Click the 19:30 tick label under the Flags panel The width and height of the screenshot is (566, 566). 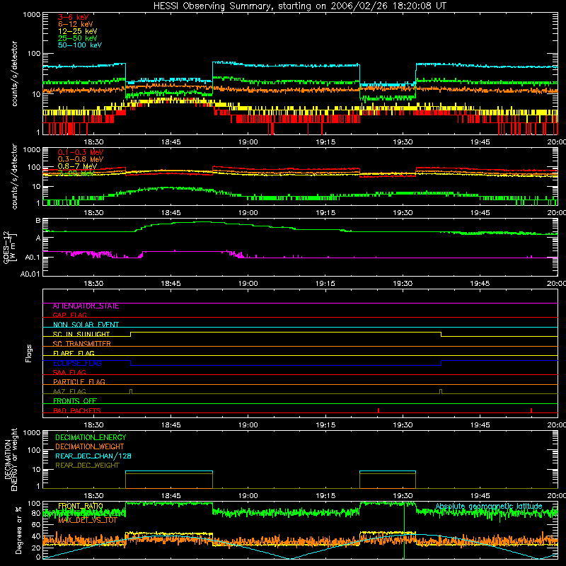click(x=403, y=425)
